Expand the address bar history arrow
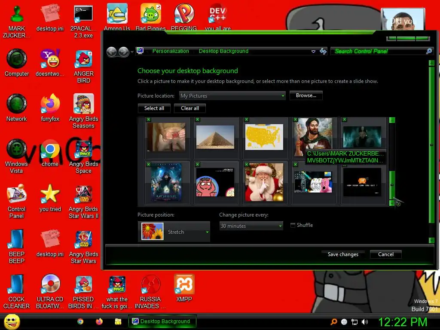The width and height of the screenshot is (440, 330). [x=313, y=52]
